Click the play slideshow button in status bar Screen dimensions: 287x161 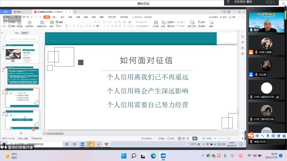195,139
